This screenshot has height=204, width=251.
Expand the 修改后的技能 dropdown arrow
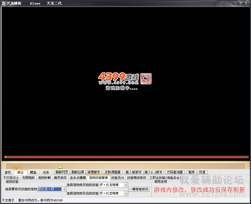click(x=126, y=193)
